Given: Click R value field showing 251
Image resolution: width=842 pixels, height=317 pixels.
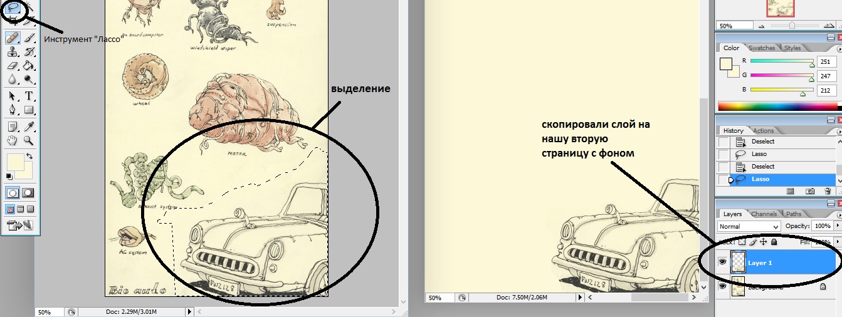Looking at the screenshot, I should coord(827,61).
